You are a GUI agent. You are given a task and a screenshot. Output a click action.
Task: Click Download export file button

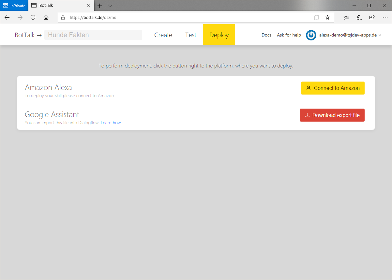click(x=332, y=115)
